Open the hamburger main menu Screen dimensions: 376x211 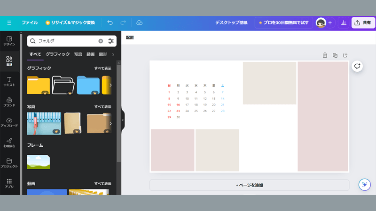(x=9, y=23)
